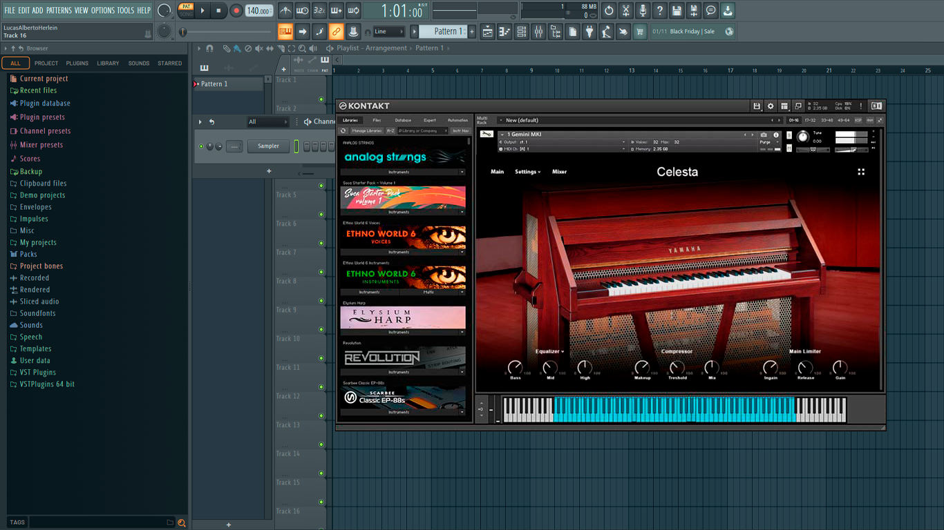Screen dimensions: 944x530
Task: Click the shopping cart icon
Action: 640,31
